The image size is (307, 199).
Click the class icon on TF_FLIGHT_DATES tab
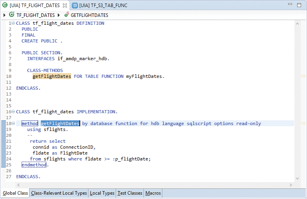pos(5,5)
